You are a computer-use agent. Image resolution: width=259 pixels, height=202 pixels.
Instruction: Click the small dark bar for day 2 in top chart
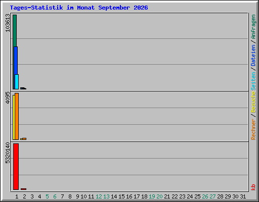pyautogui.click(x=23, y=88)
